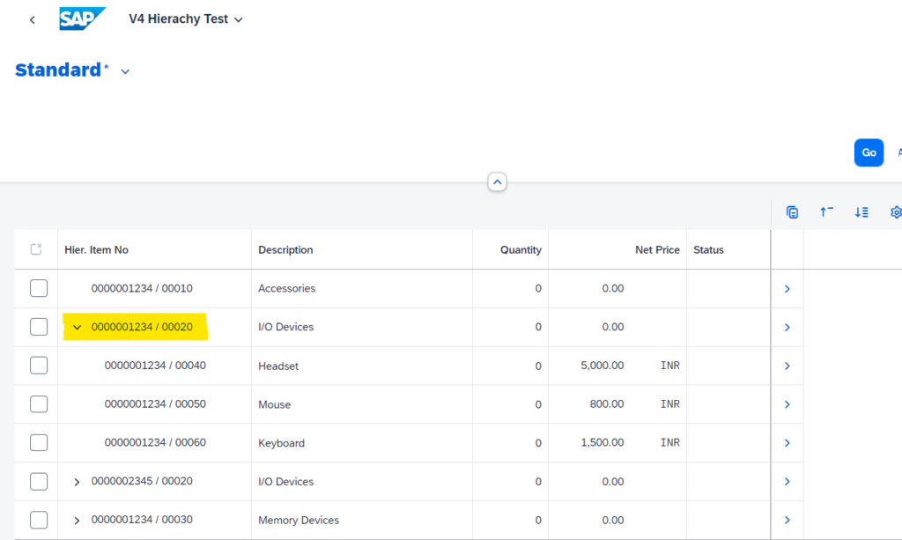This screenshot has width=902, height=540.
Task: Click the copy rows toolbar icon
Action: tap(792, 212)
